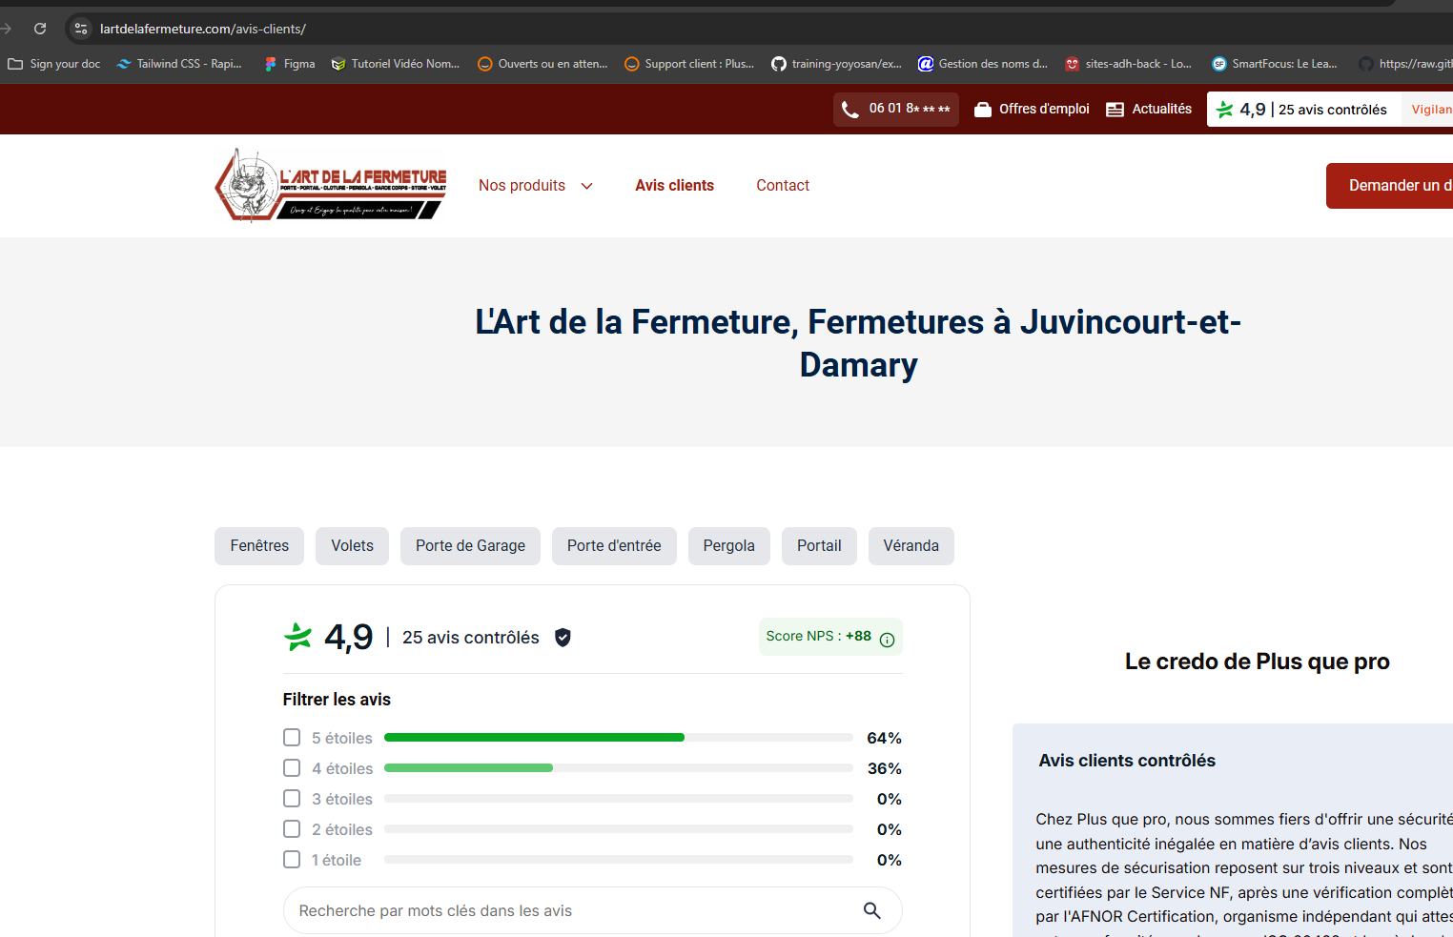Open the Tailwind CSS bookmark

pyautogui.click(x=179, y=64)
